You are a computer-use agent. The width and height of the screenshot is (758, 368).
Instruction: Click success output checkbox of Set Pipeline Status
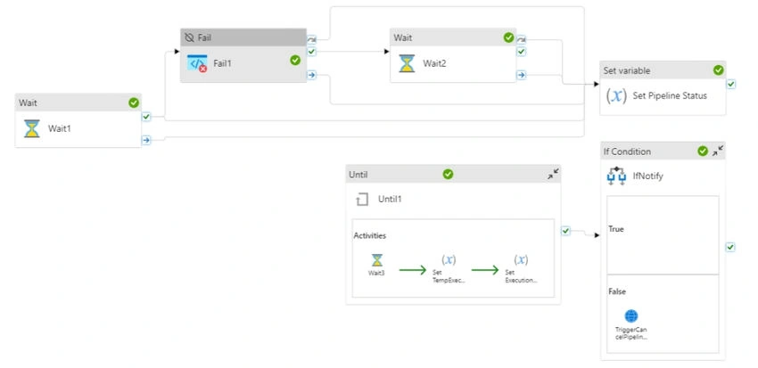click(731, 84)
